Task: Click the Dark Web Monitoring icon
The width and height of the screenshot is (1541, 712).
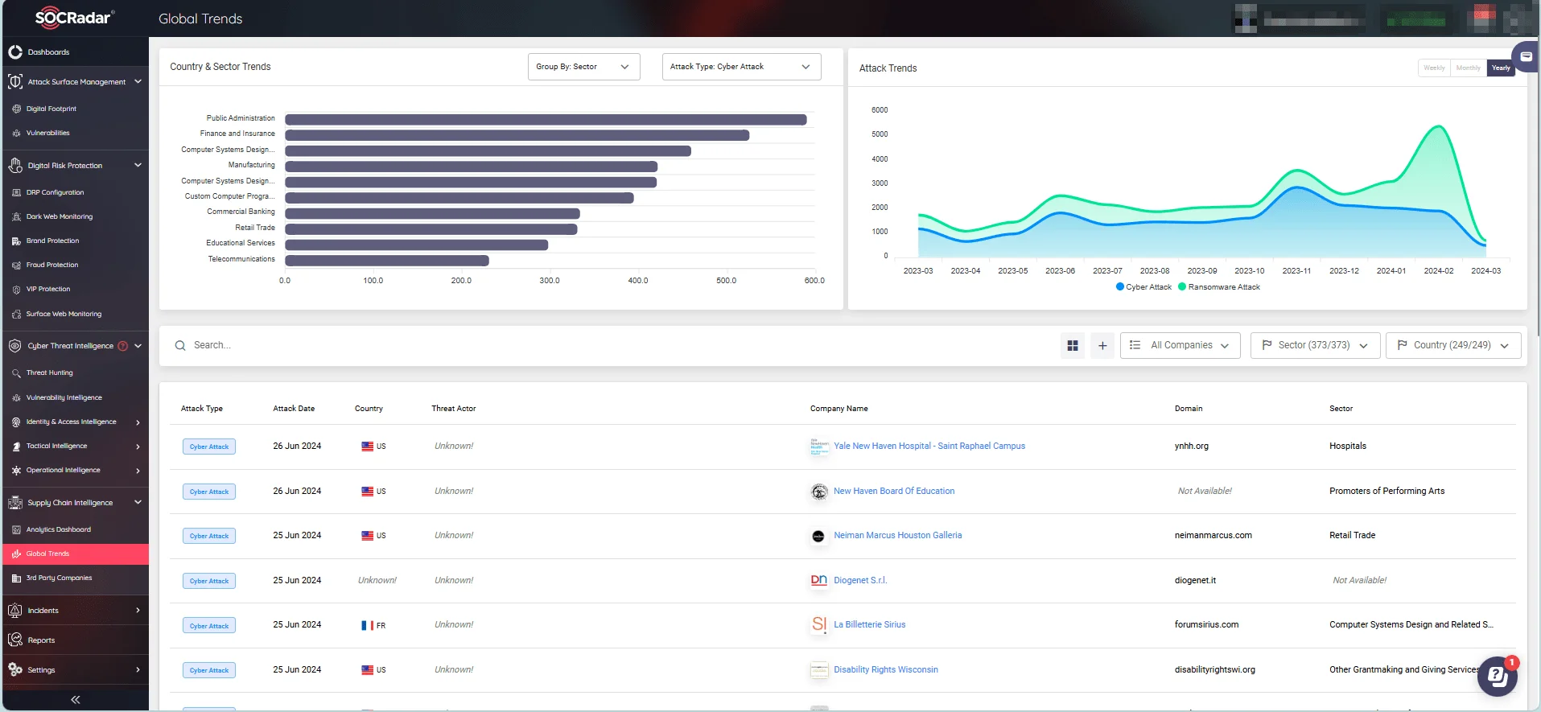Action: click(x=16, y=216)
